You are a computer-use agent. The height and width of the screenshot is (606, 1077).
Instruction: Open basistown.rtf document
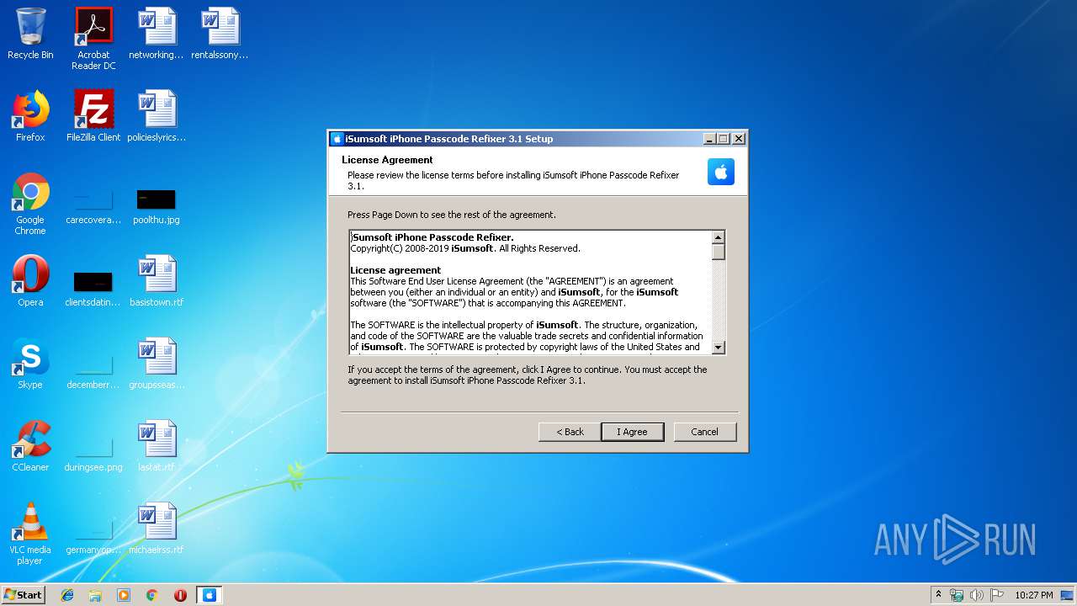[x=157, y=281]
